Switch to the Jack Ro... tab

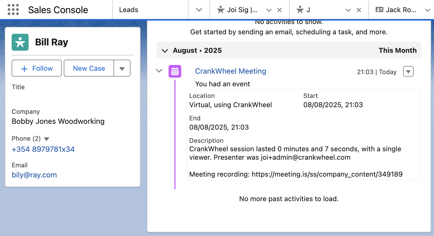tap(401, 10)
